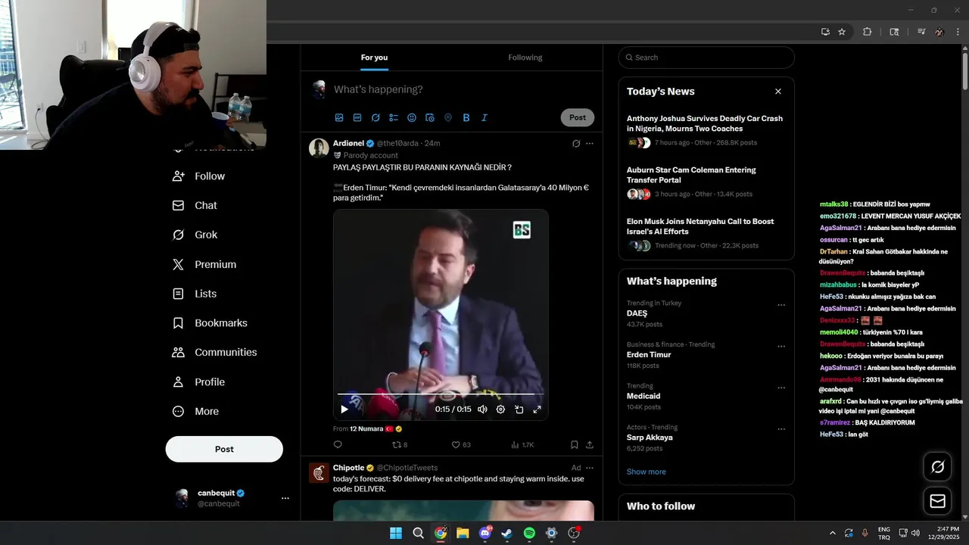
Task: Expand the More menu in the sidebar
Action: (195, 411)
